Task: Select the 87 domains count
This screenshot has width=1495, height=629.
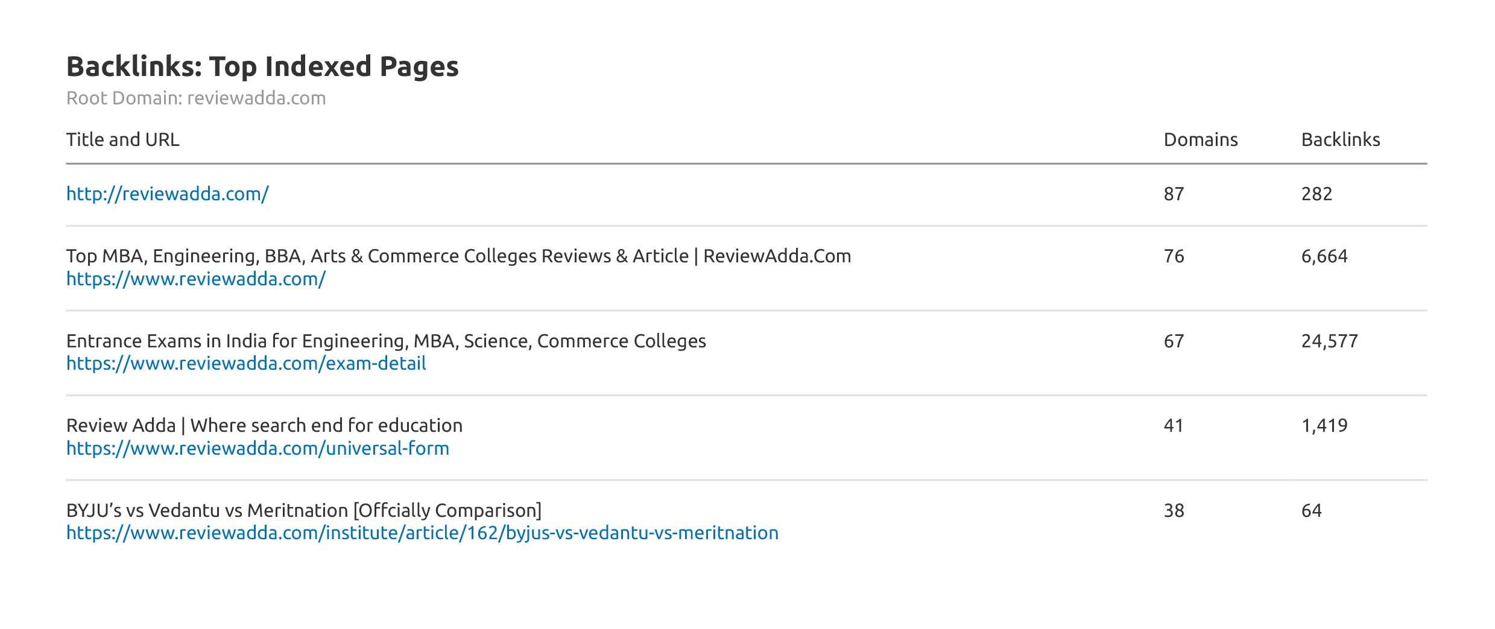Action: click(1174, 194)
